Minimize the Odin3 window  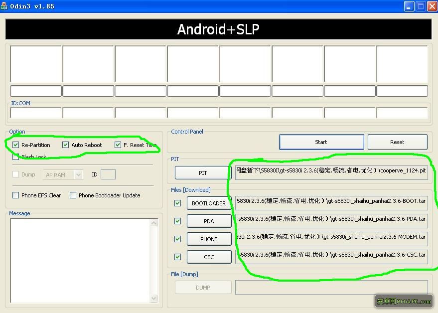(x=409, y=6)
